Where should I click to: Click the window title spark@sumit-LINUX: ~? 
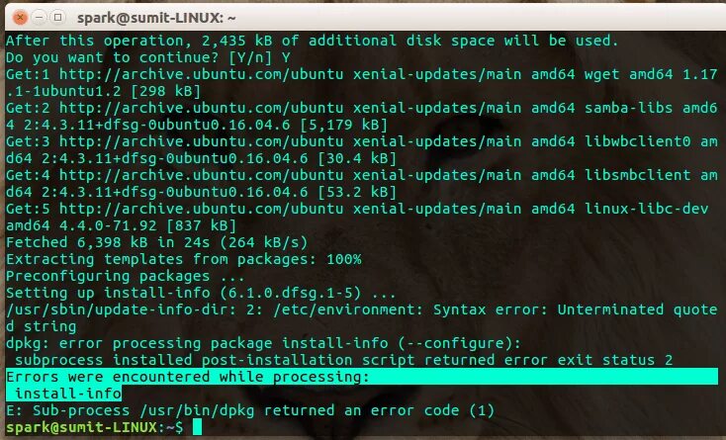156,18
